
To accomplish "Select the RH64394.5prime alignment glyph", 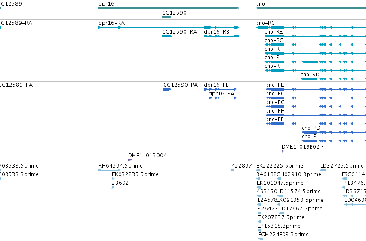I will click(109, 170).
